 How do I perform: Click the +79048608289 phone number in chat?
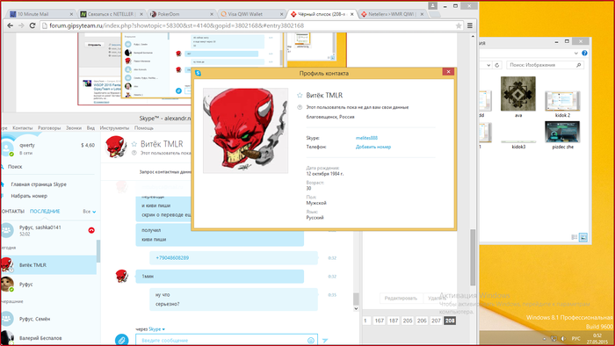pyautogui.click(x=172, y=258)
